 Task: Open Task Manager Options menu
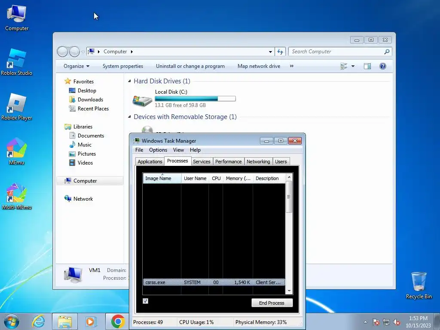point(158,150)
